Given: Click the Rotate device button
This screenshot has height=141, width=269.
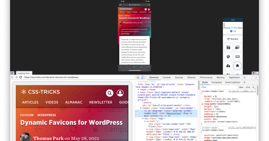Looking at the screenshot, I should (233, 39).
